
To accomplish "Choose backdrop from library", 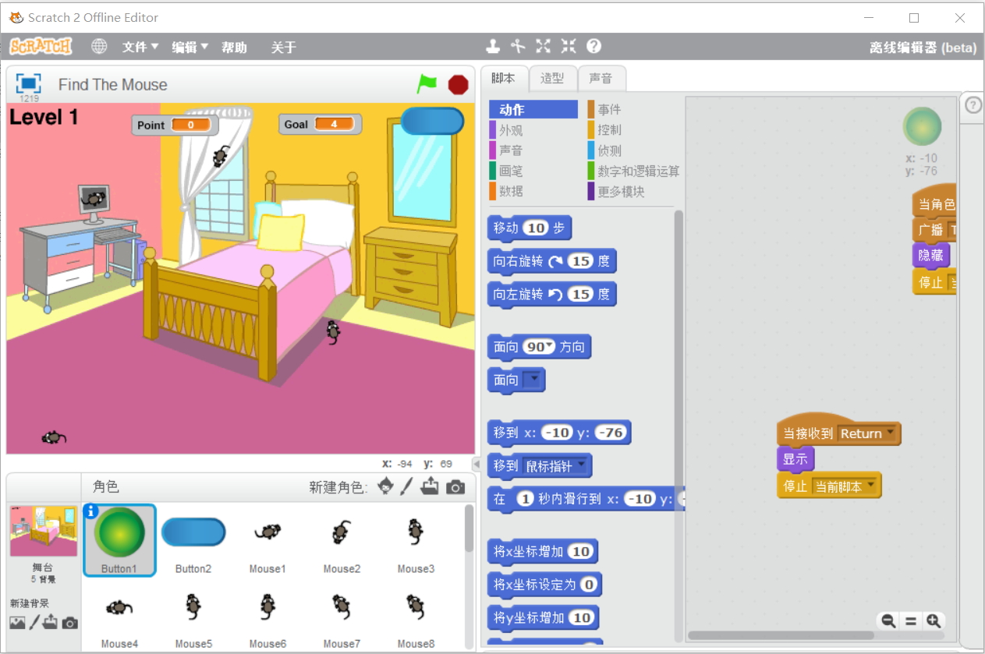I will tap(17, 623).
